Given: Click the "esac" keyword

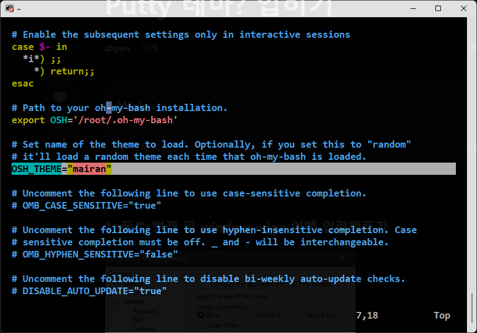Looking at the screenshot, I should pyautogui.click(x=23, y=84).
